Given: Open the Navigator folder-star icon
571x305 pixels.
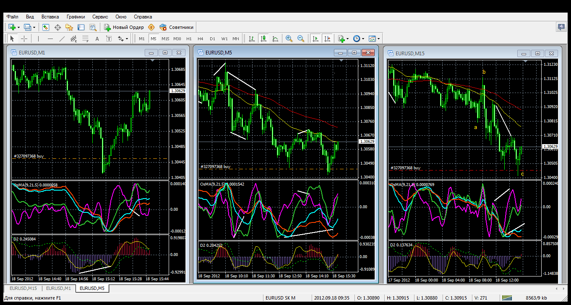Looking at the screenshot, I should click(69, 27).
